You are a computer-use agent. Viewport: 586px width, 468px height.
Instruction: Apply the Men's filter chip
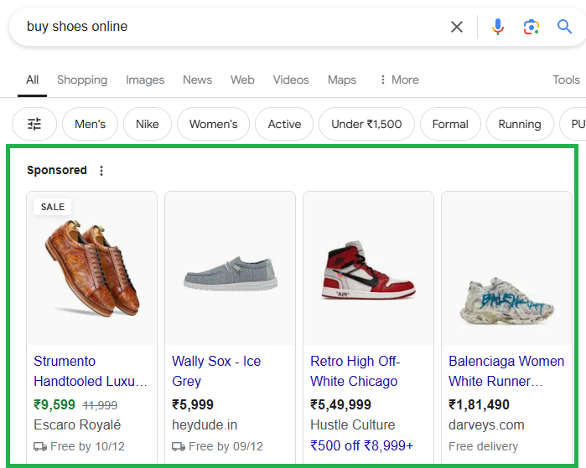pos(90,124)
